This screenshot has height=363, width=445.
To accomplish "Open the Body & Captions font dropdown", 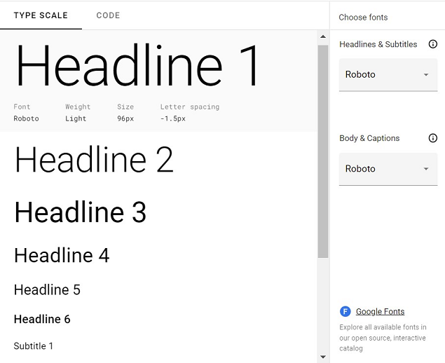I will (x=388, y=169).
